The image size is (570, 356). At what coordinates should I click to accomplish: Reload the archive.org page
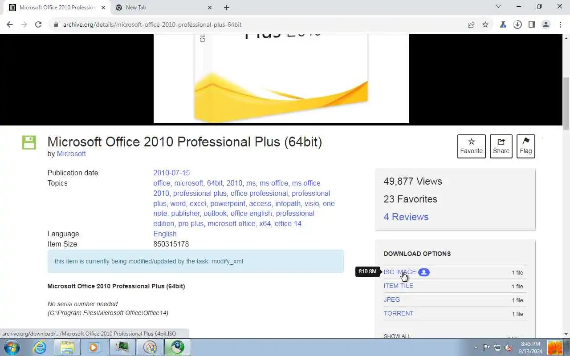click(x=38, y=24)
